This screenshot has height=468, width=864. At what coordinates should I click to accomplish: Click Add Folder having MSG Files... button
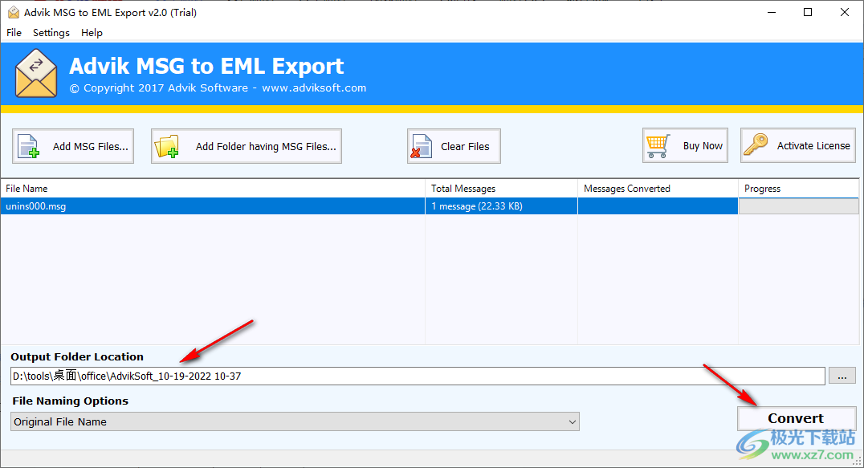coord(247,146)
